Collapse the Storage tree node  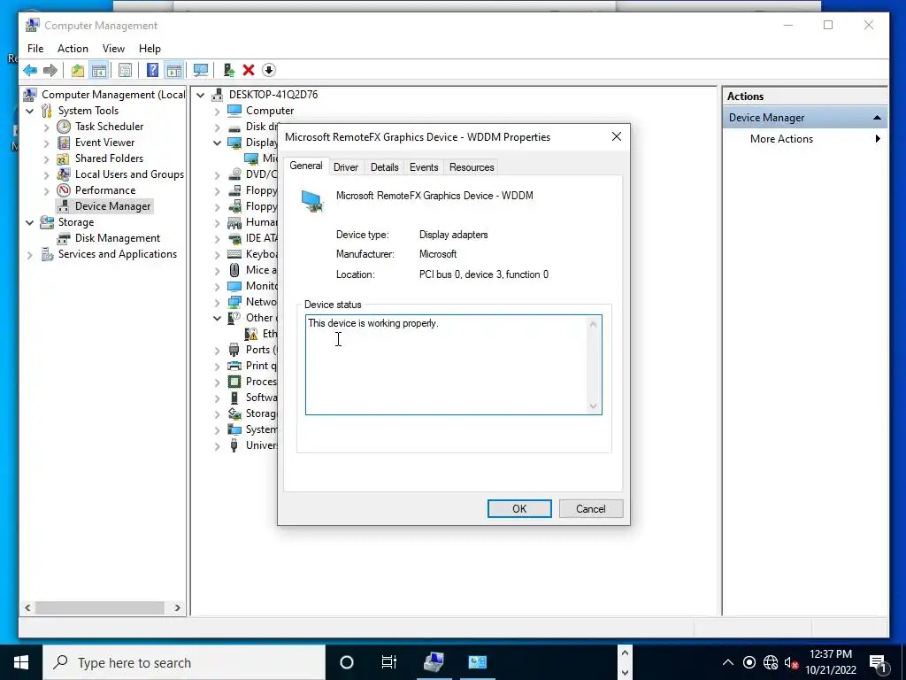pyautogui.click(x=29, y=222)
